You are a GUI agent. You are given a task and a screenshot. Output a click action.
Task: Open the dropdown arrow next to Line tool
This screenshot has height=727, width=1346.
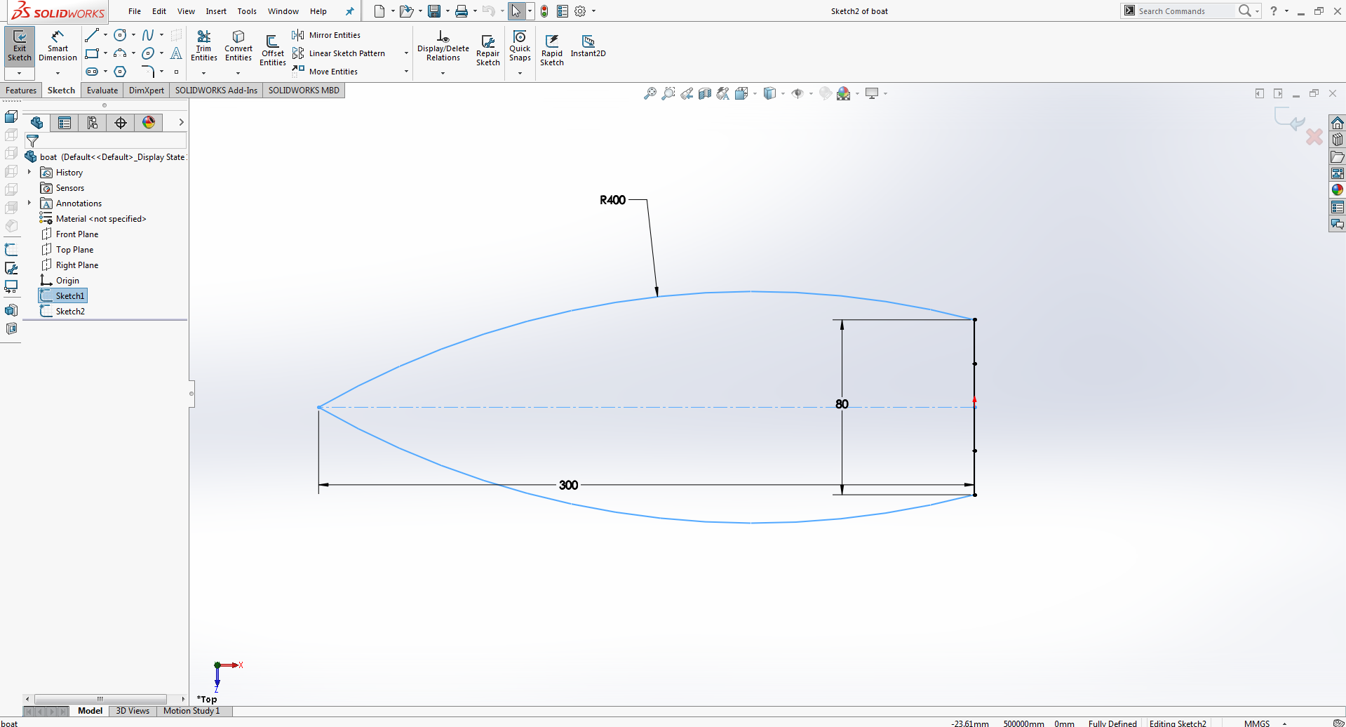coord(106,35)
